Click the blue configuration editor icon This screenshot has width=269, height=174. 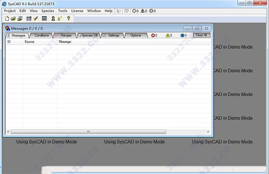click(x=29, y=18)
